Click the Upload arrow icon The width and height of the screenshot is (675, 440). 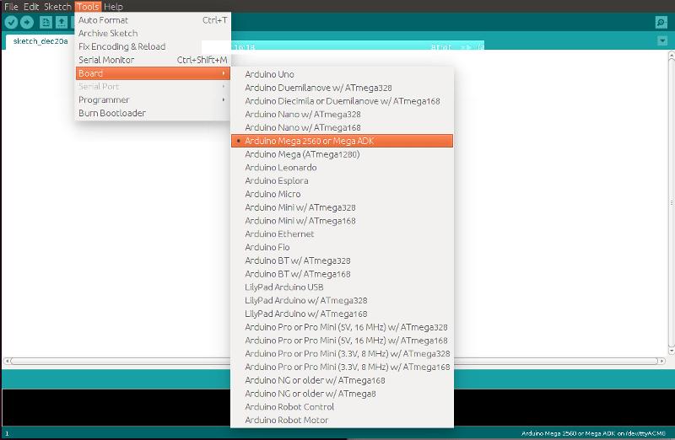tap(26, 22)
